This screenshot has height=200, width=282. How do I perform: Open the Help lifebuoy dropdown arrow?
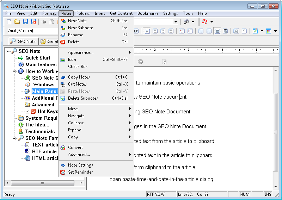(x=212, y=22)
